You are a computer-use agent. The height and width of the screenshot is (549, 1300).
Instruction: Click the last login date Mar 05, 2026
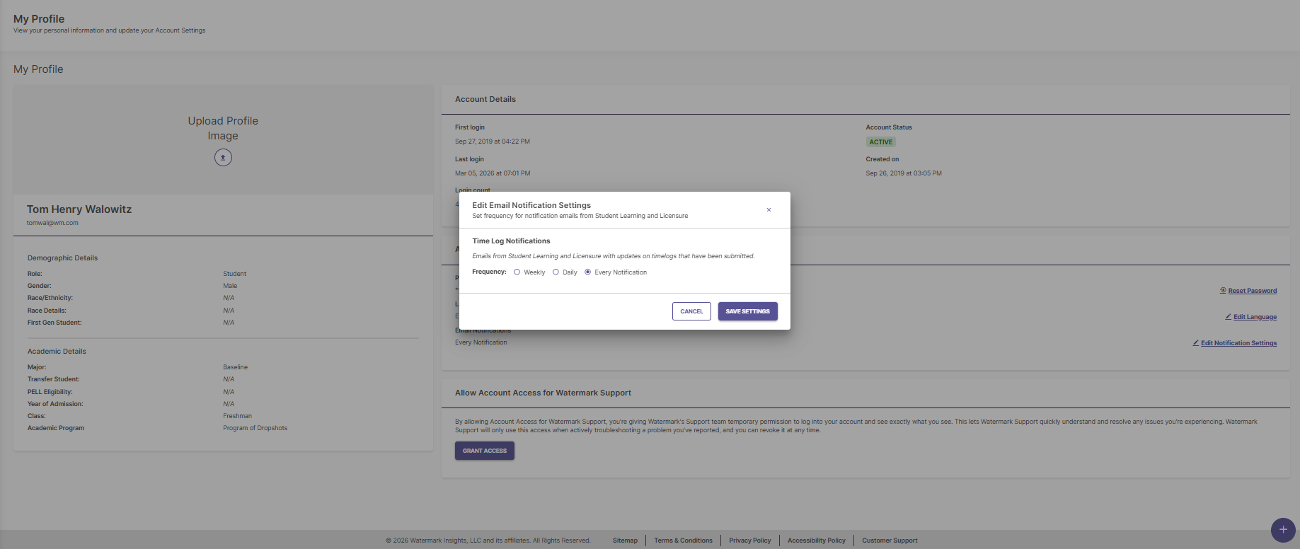coord(493,173)
